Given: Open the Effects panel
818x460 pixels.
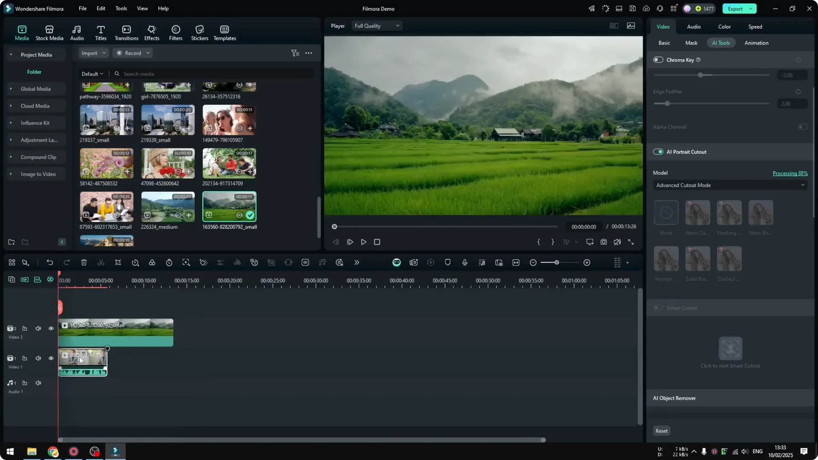Looking at the screenshot, I should click(x=152, y=32).
